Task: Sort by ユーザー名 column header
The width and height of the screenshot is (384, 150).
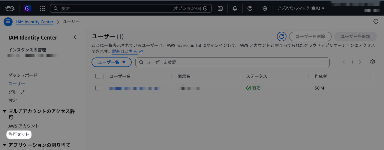Action: tap(120, 76)
